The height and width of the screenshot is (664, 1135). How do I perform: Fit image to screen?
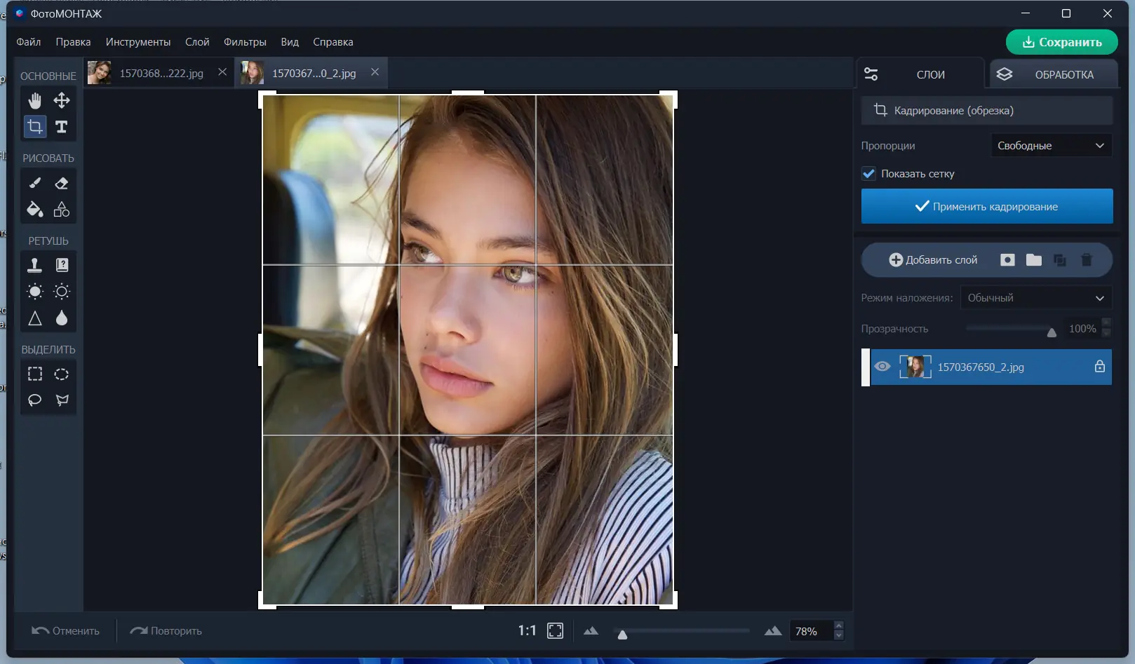coord(555,631)
